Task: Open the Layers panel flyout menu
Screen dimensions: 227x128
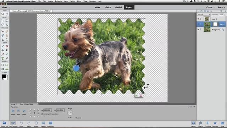Action: (225, 11)
